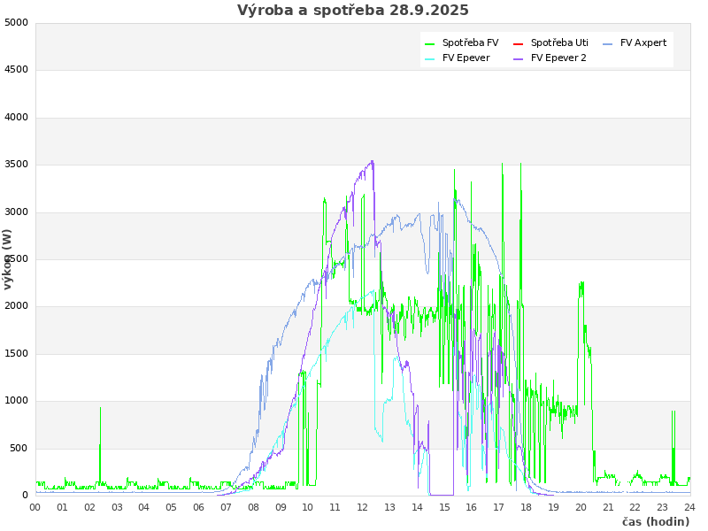Screen dimensions: 708x531
Task: Click the 3500 value on the y-axis
Action: pos(16,165)
